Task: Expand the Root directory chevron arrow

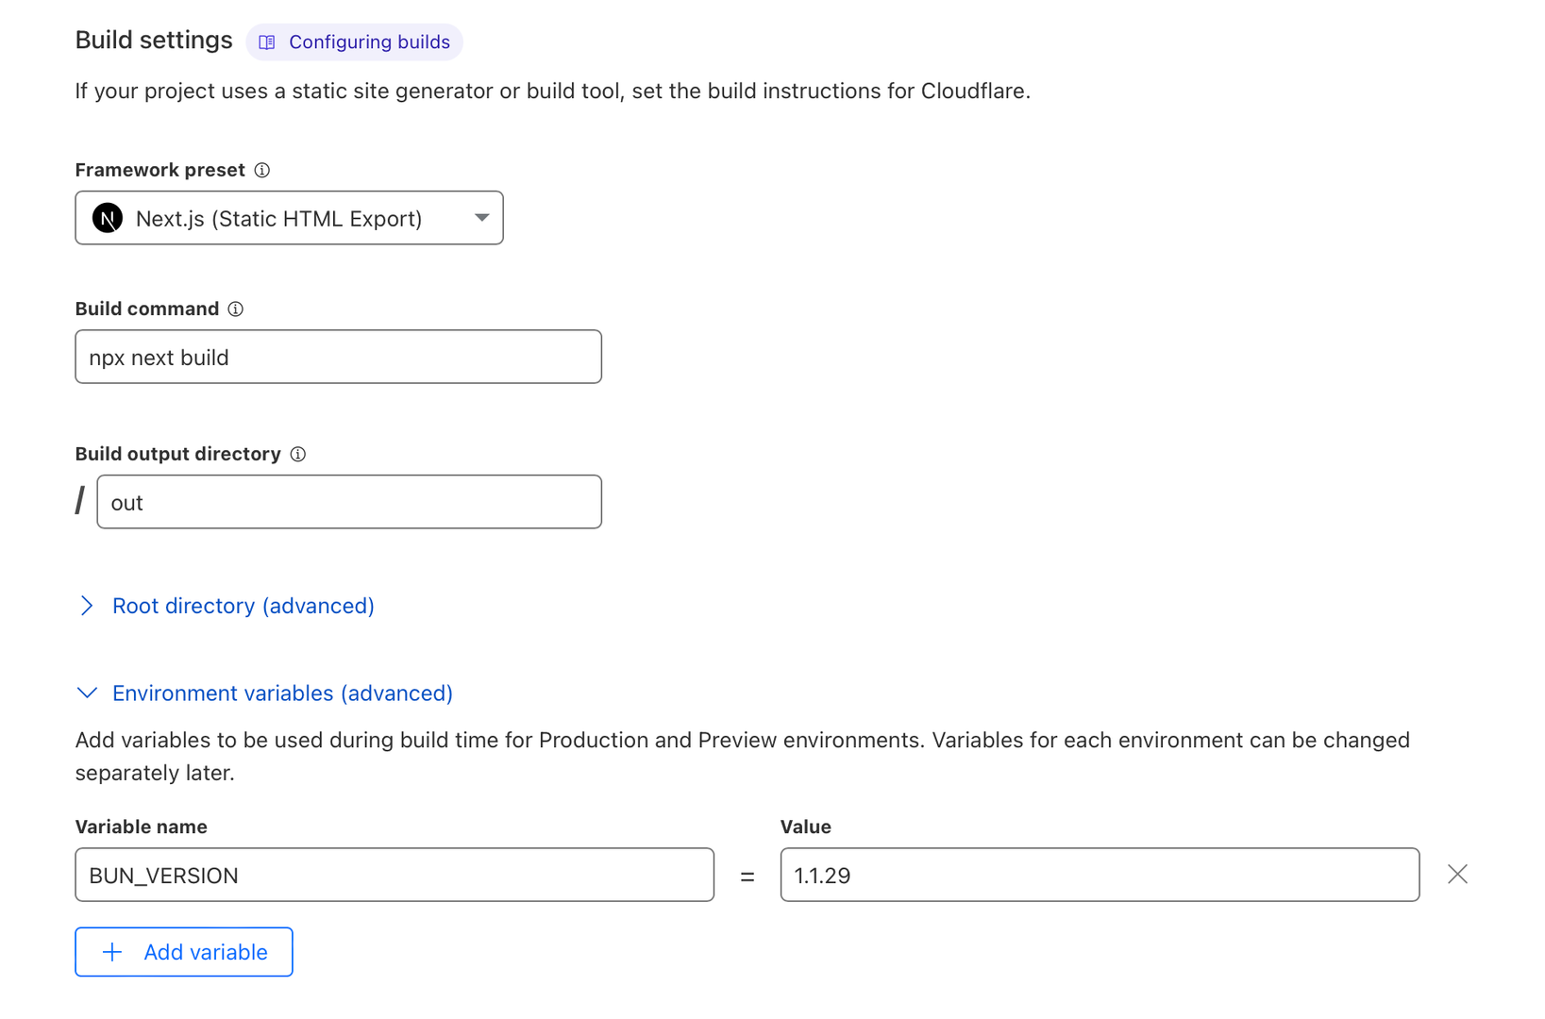Action: click(x=87, y=606)
